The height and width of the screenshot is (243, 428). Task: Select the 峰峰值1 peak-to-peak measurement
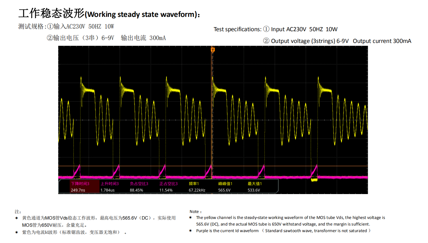pyautogui.click(x=225, y=187)
